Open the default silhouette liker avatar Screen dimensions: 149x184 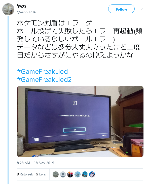click(63, 174)
